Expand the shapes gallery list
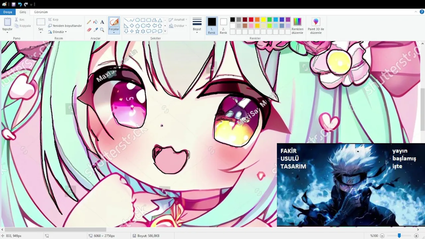 (165, 32)
